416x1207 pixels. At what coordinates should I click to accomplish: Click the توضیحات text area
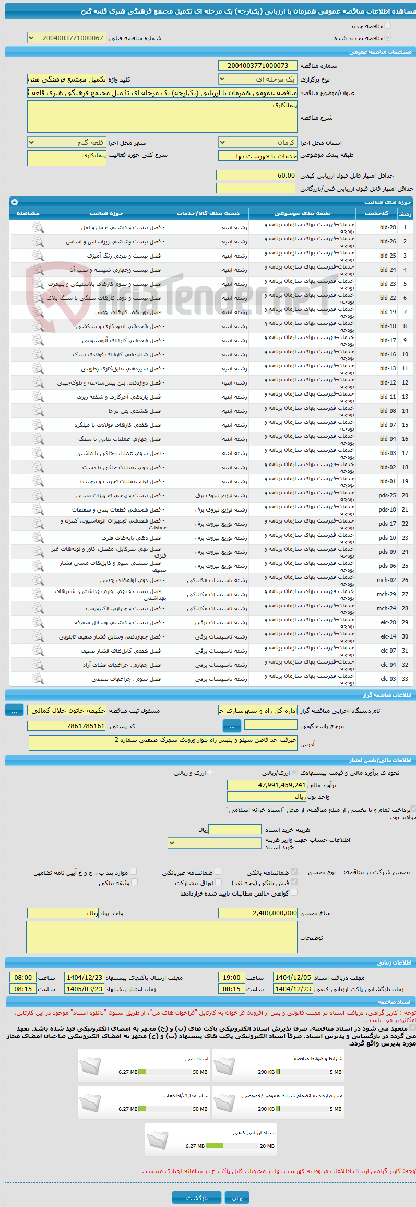(x=162, y=937)
